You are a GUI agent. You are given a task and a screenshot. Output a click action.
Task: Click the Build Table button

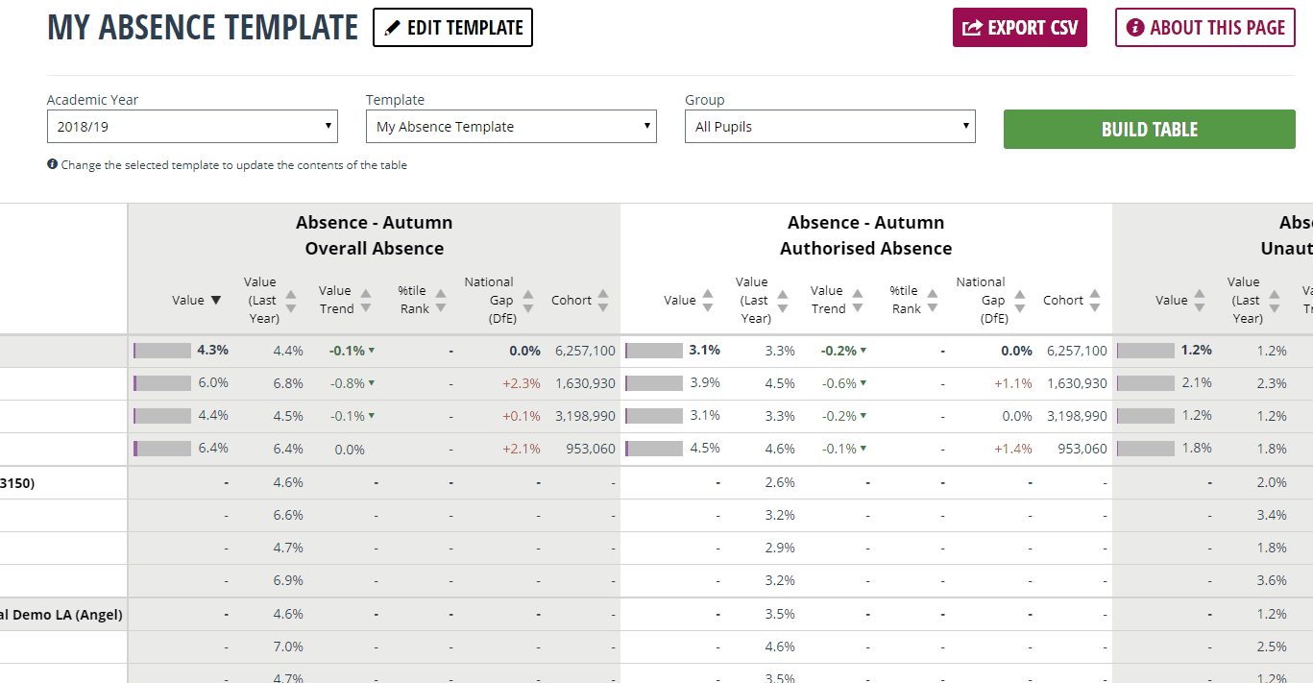(x=1150, y=129)
